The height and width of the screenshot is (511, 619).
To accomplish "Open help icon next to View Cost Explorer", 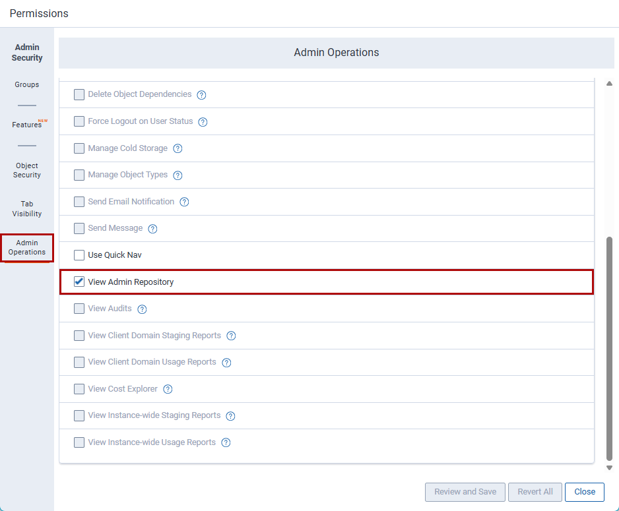I will click(x=168, y=390).
